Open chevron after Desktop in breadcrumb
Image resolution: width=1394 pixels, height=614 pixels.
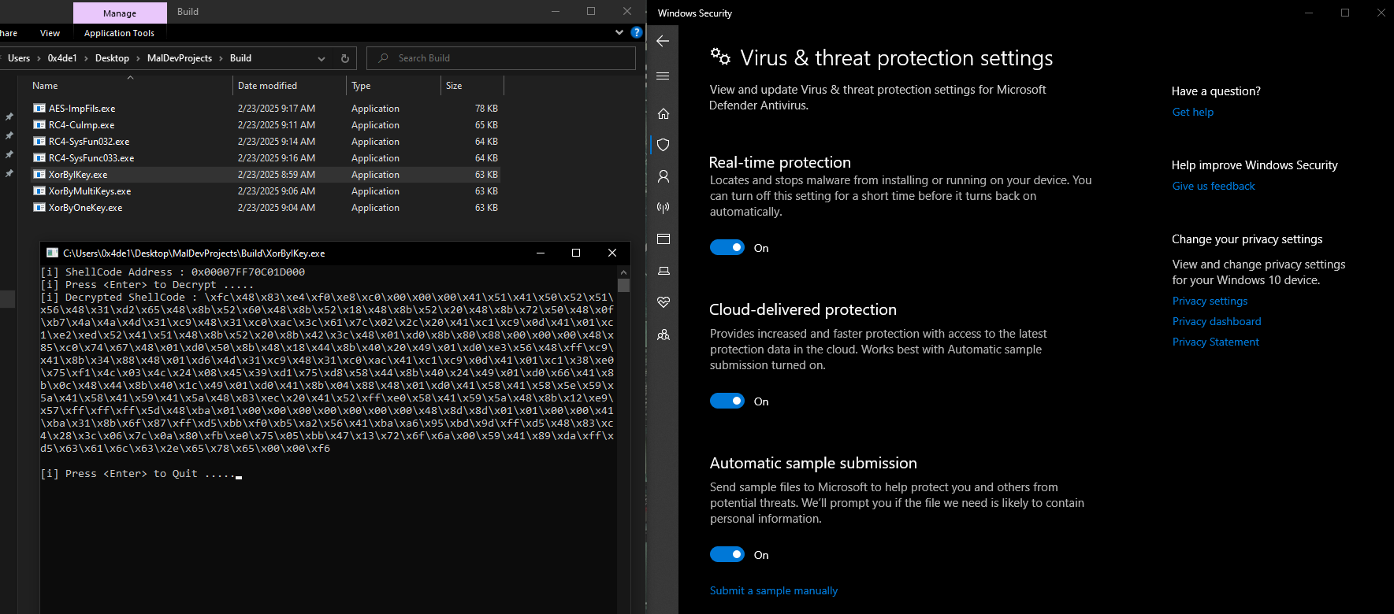(x=138, y=58)
